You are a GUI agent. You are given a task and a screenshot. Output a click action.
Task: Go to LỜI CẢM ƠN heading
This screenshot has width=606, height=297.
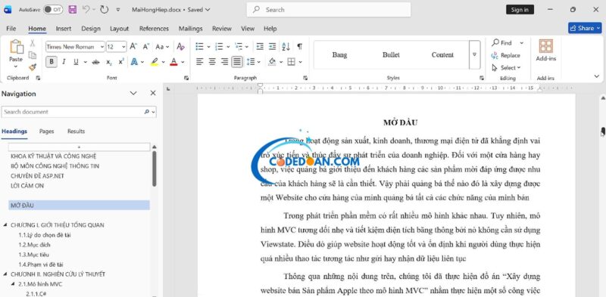(x=27, y=185)
